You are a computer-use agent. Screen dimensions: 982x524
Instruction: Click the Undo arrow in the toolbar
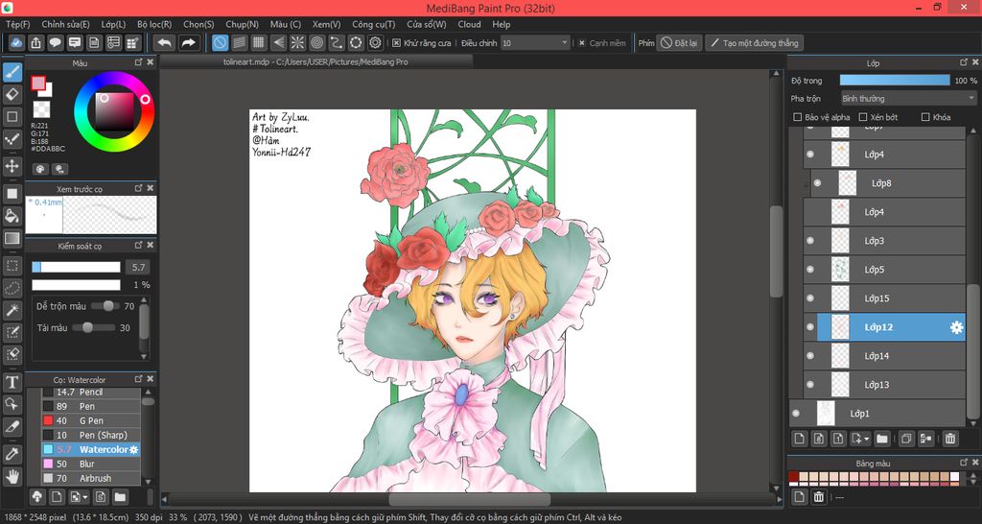pyautogui.click(x=164, y=42)
